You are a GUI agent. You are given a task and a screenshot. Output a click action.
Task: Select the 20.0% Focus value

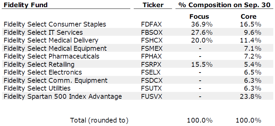[x=202, y=41]
